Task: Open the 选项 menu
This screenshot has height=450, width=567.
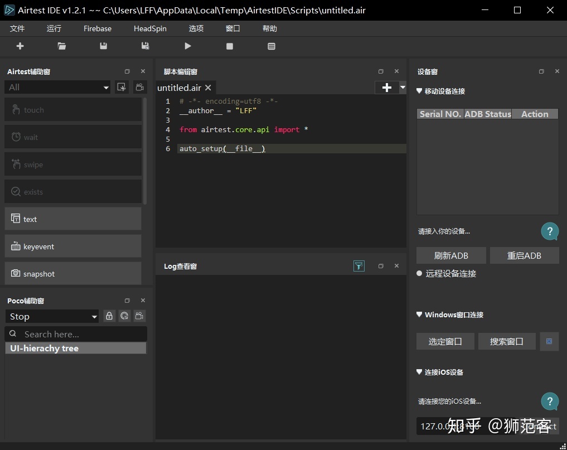Action: point(196,28)
